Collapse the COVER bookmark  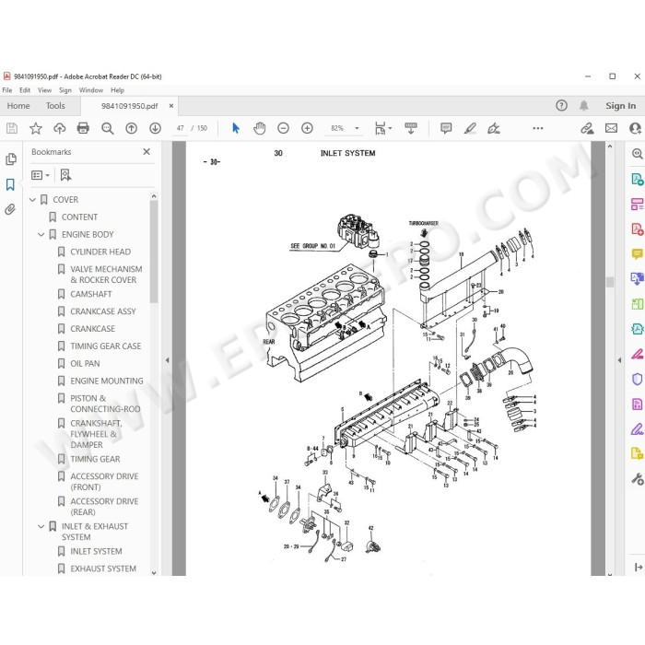tap(32, 200)
